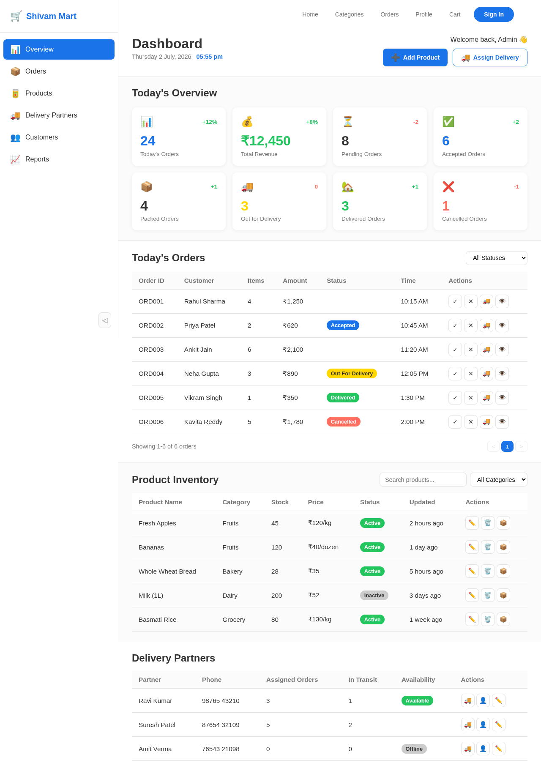
Task: Open the Pending Orders stat card
Action: (x=380, y=137)
